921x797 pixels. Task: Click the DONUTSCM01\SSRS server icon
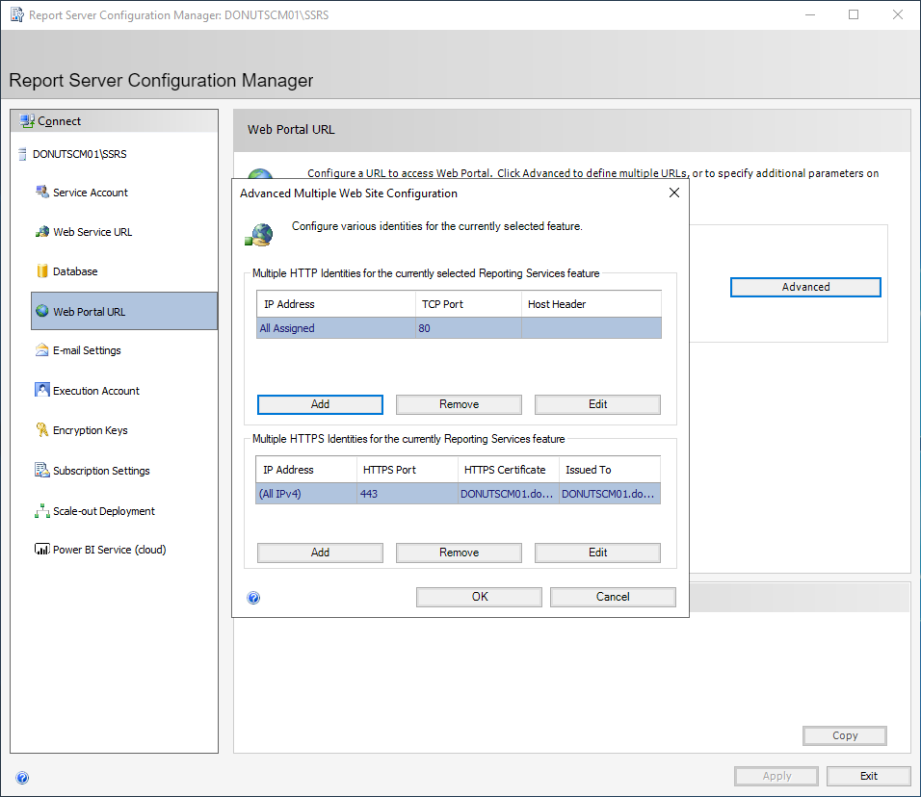coord(22,154)
